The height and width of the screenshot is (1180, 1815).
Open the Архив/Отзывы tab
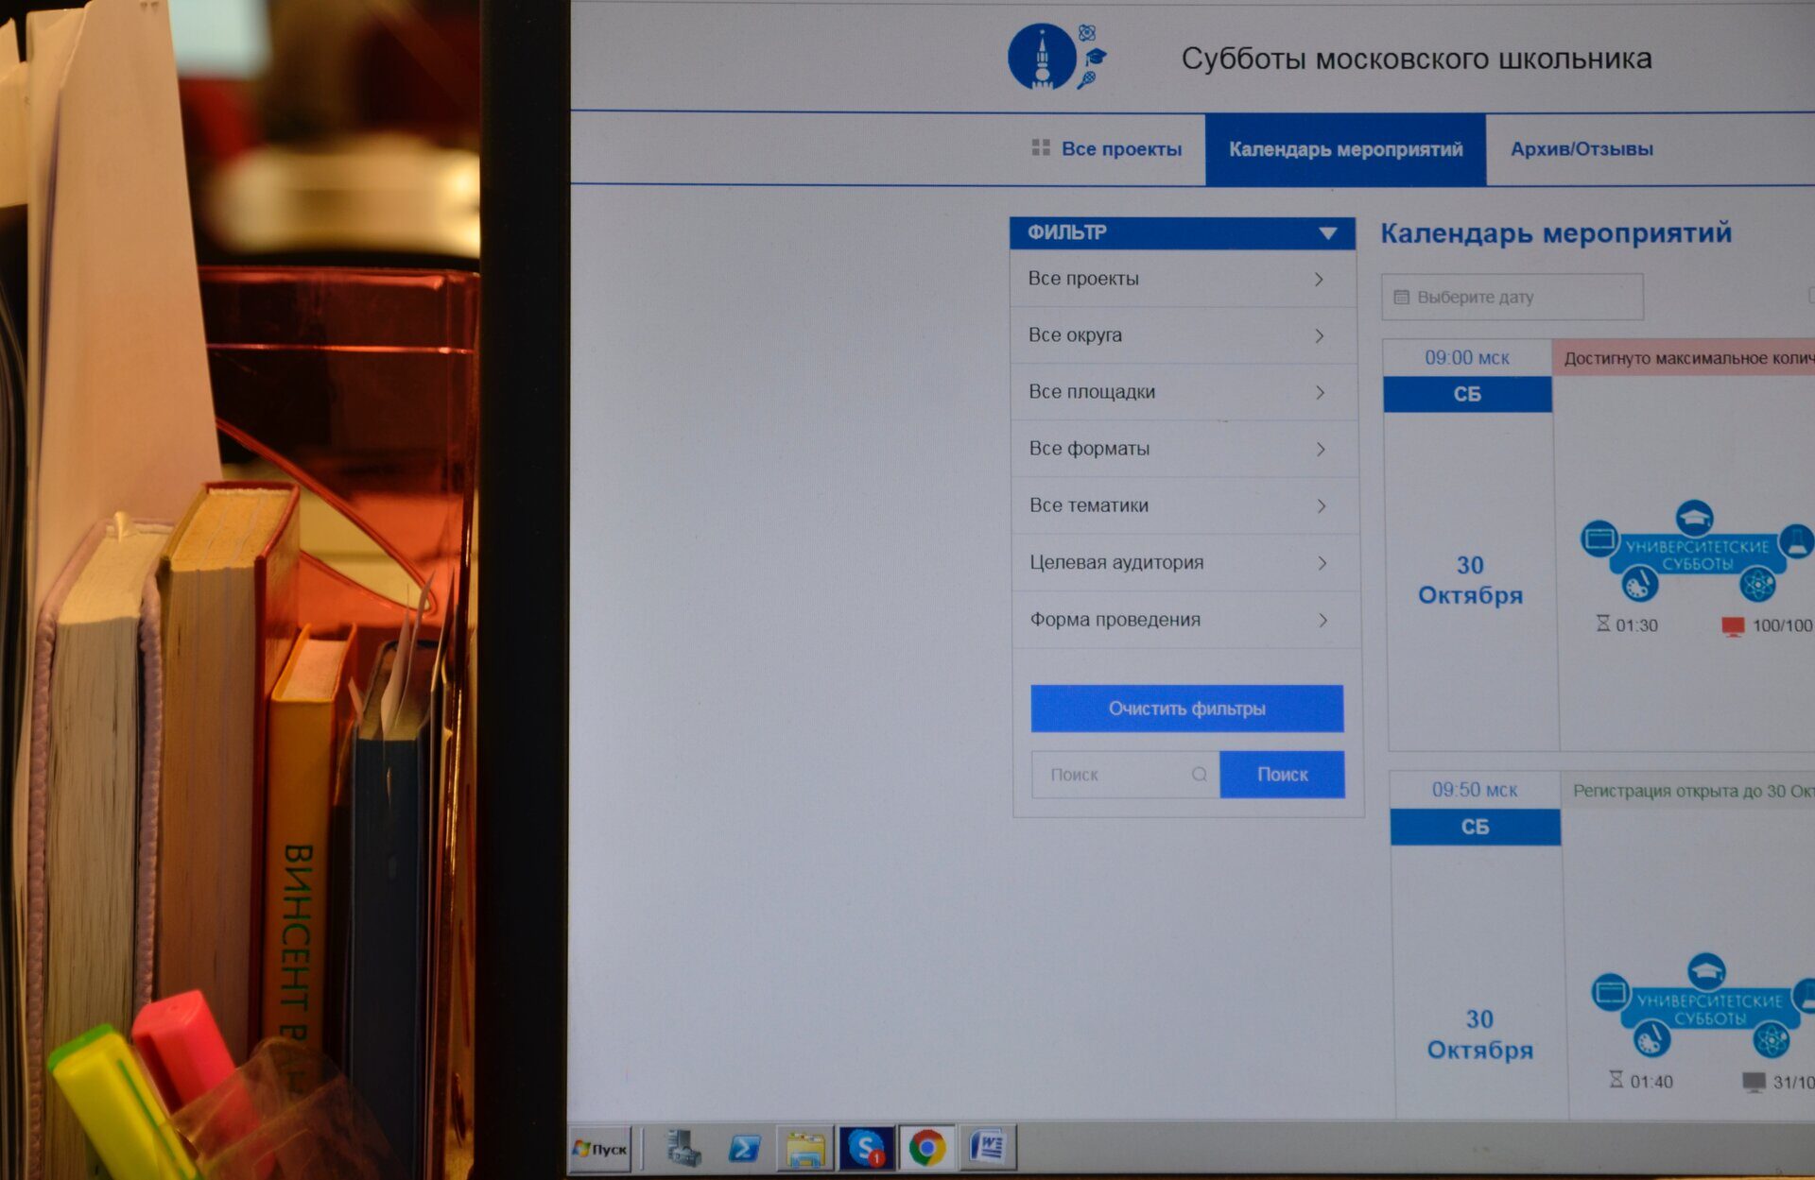(1582, 149)
